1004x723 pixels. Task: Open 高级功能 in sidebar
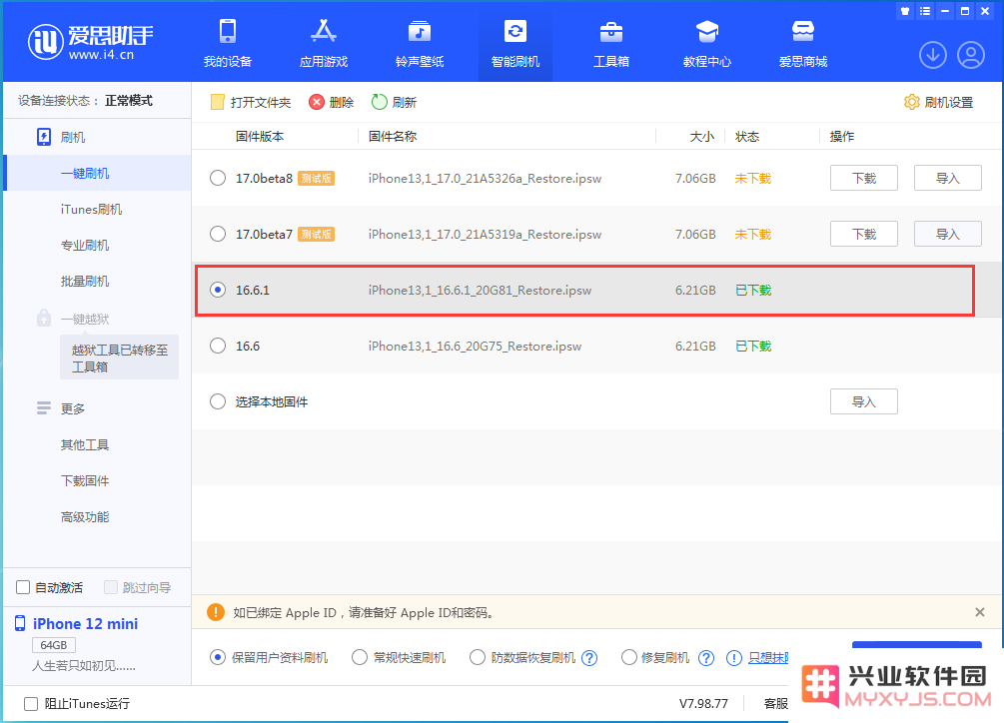click(x=85, y=517)
